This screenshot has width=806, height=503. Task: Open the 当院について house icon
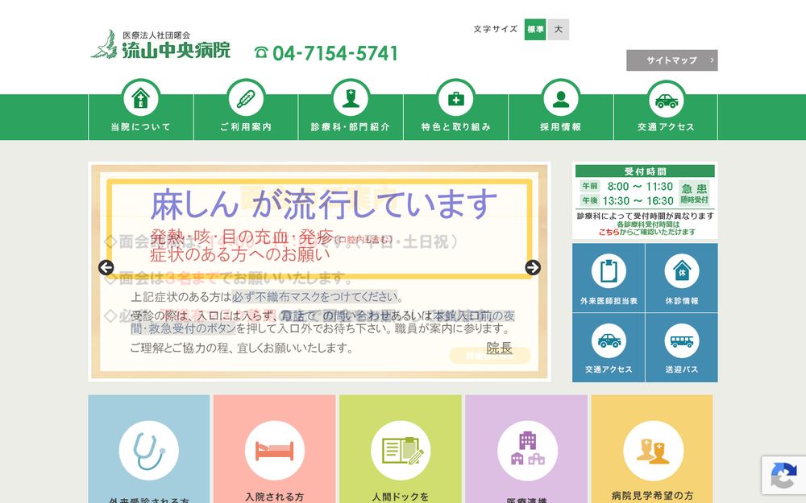pos(141,98)
